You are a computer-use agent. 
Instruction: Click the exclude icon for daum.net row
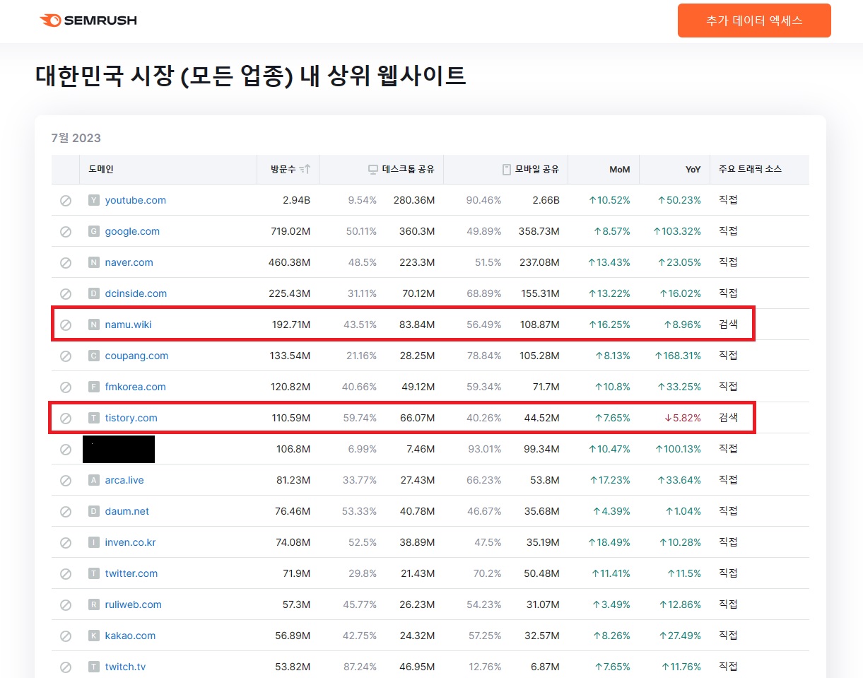tap(66, 512)
